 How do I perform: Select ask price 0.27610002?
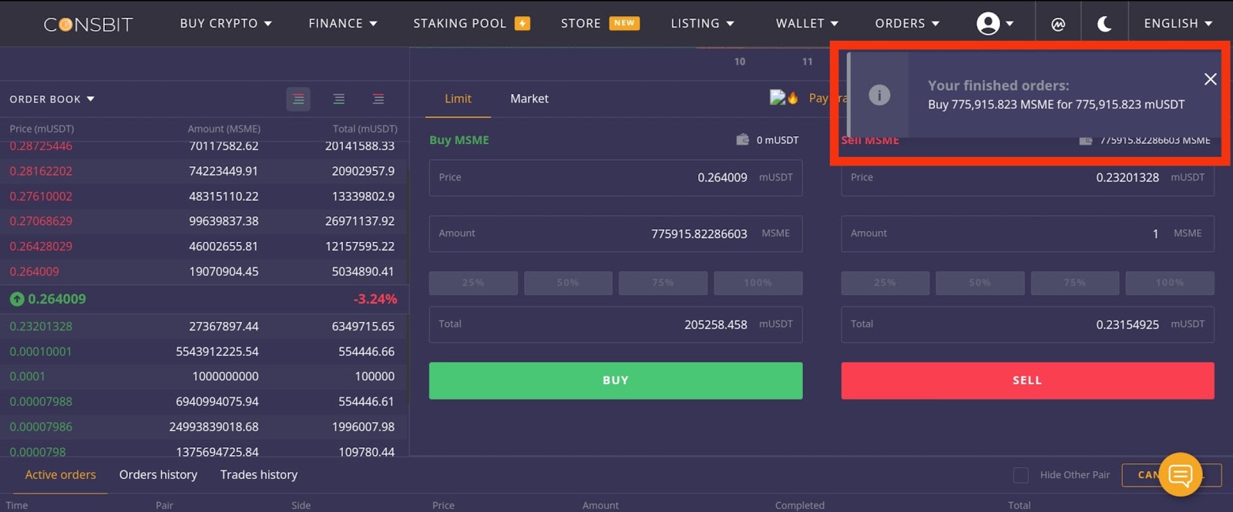(x=41, y=196)
